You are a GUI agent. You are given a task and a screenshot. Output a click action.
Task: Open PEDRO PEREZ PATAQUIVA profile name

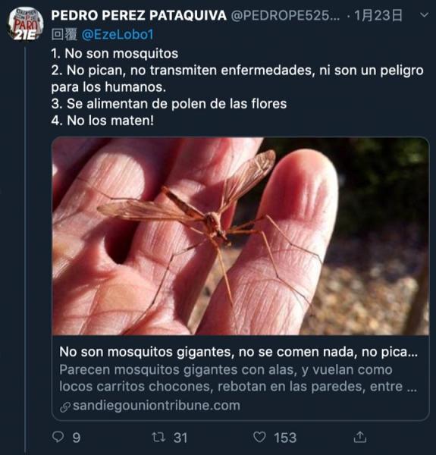(139, 15)
